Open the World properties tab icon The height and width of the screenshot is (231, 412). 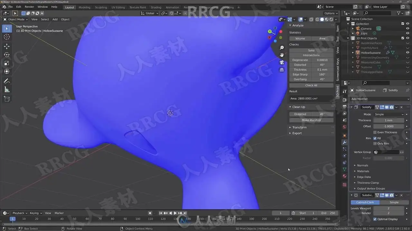pos(344,127)
